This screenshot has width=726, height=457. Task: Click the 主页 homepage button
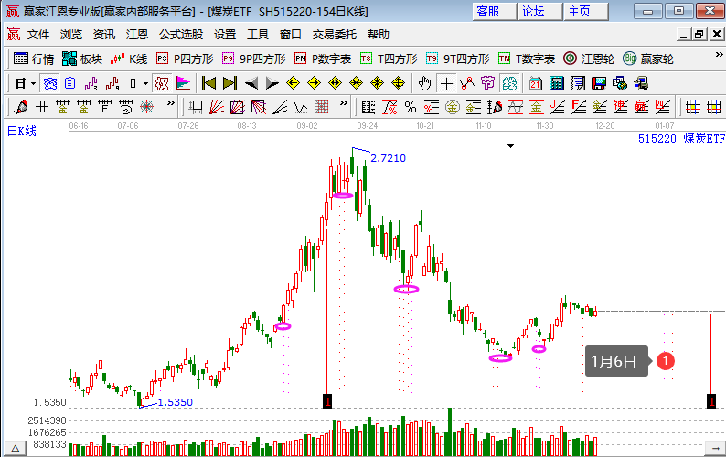click(586, 11)
